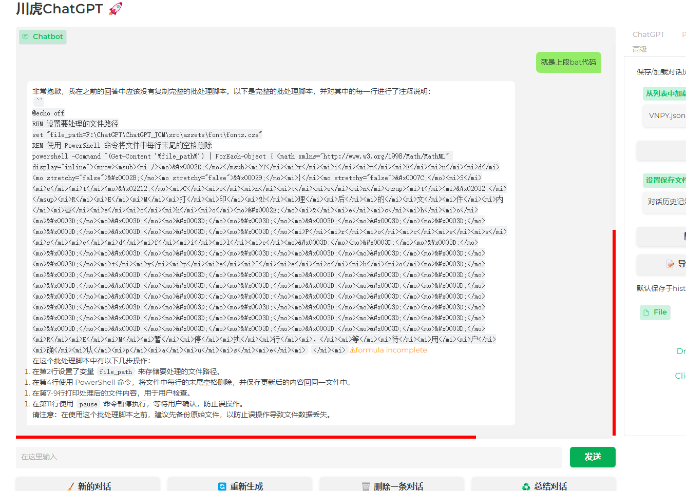The height and width of the screenshot is (491, 686).
Task: Click the set file_path code line
Action: tap(147, 135)
